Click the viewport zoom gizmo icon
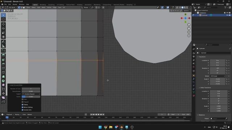The height and width of the screenshot is (130, 232). pos(189,25)
